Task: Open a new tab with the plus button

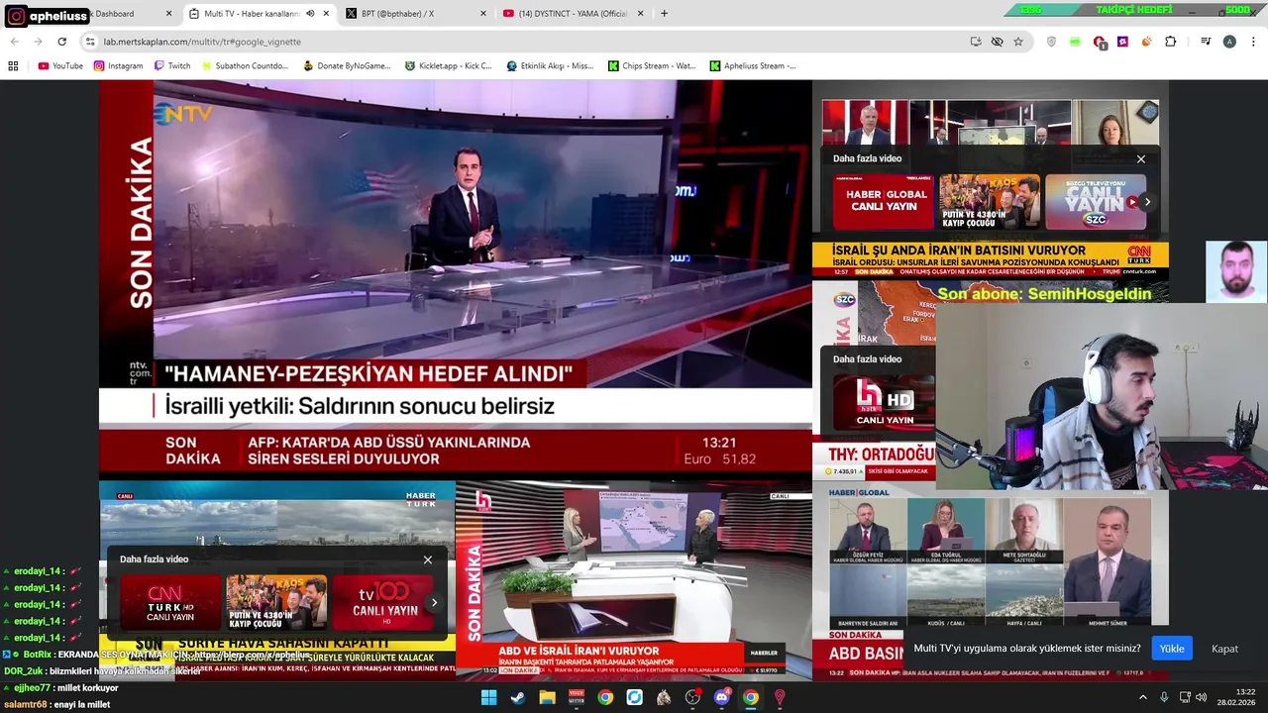Action: point(664,14)
